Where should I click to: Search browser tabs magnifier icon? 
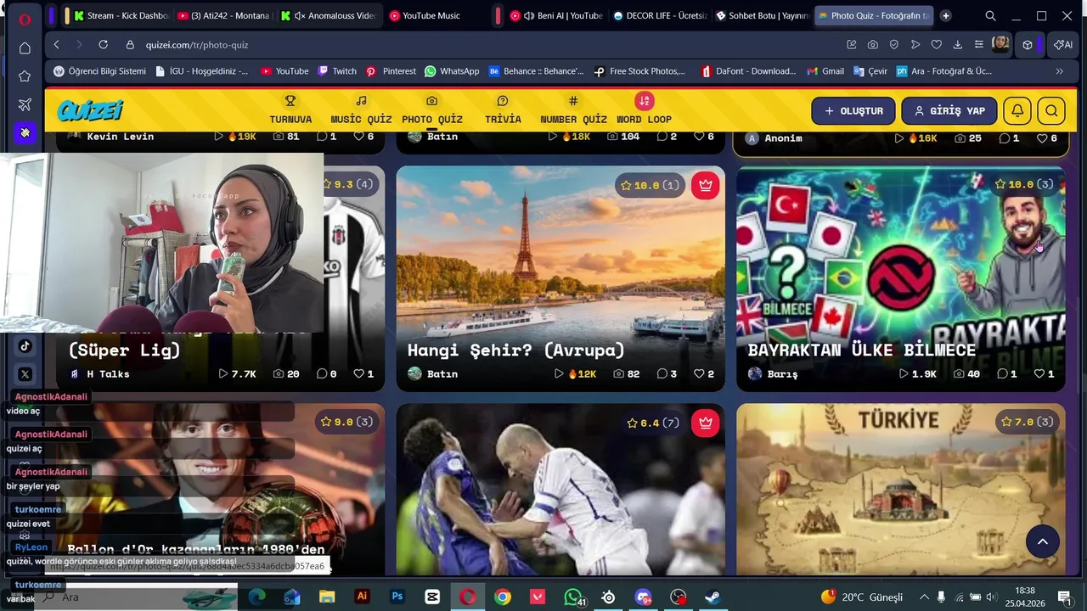pyautogui.click(x=990, y=15)
